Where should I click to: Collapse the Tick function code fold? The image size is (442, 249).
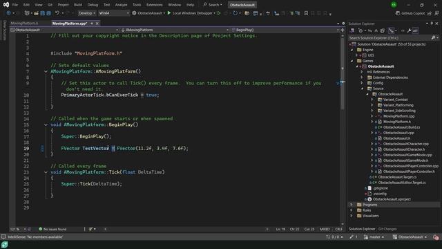[x=46, y=172]
